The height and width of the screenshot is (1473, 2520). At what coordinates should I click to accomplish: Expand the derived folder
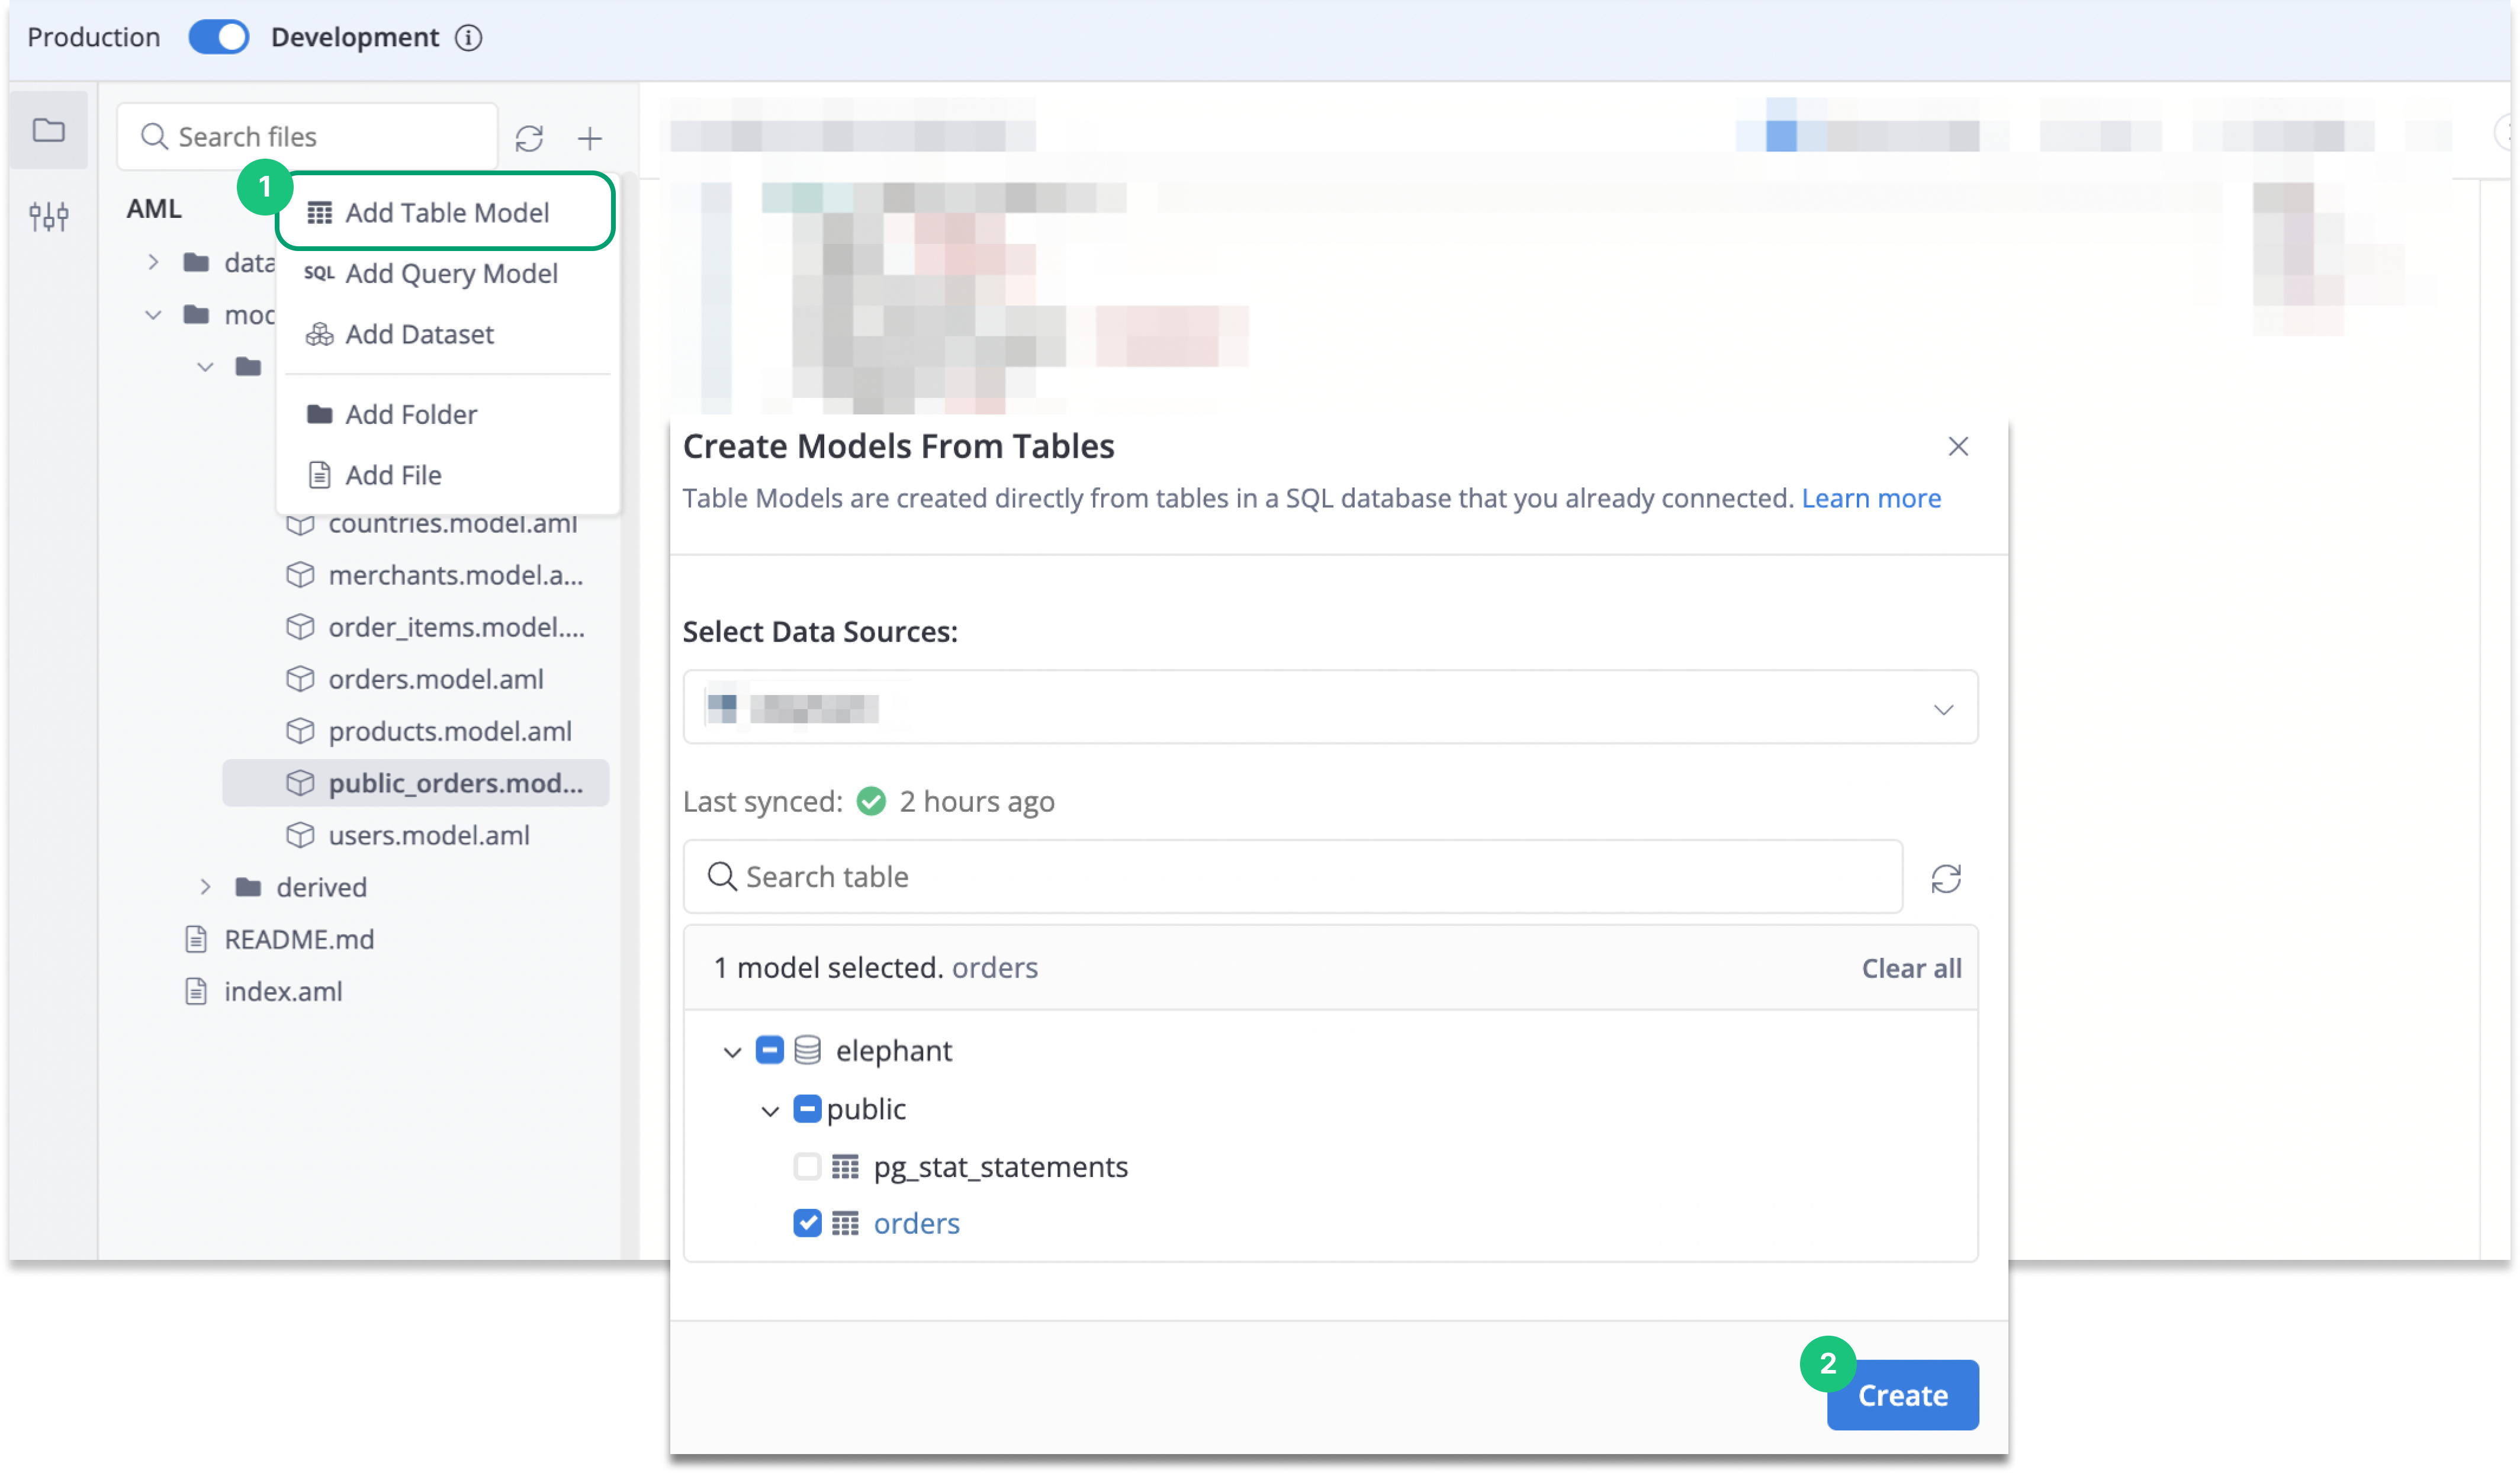click(206, 887)
